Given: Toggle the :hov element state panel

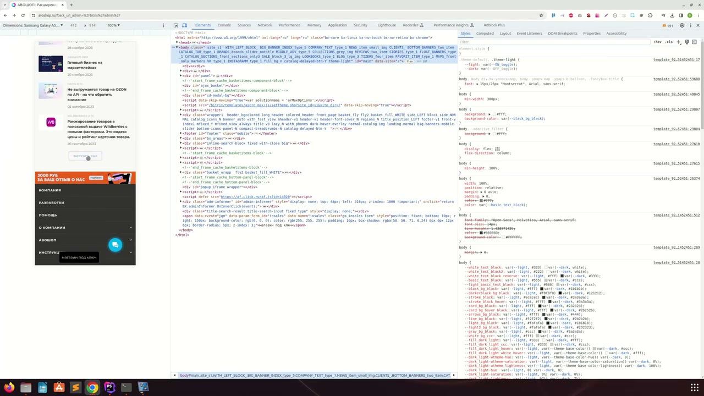Looking at the screenshot, I should [x=658, y=42].
